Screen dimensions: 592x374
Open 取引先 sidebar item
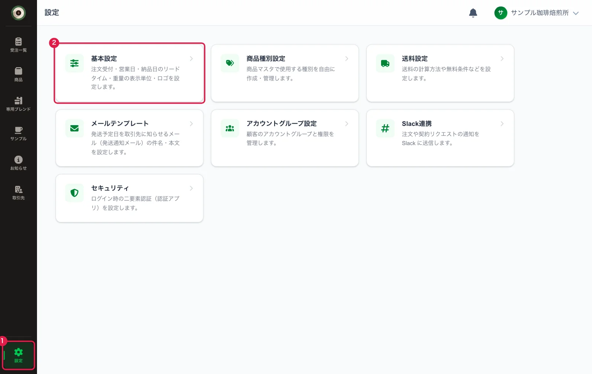pos(18,192)
